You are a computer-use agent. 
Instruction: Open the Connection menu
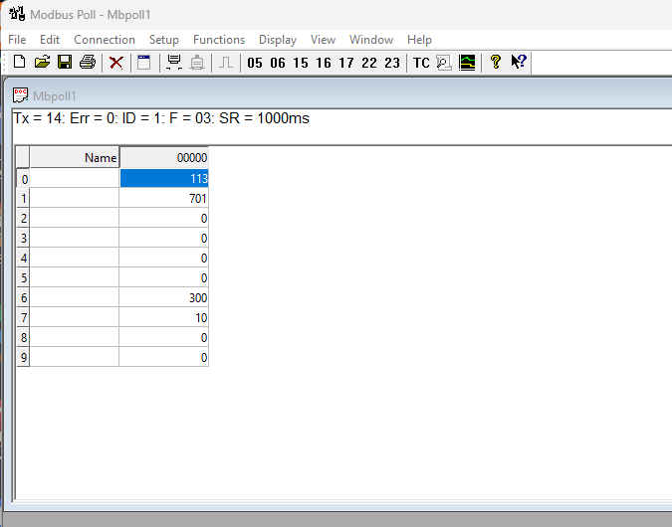coord(105,40)
